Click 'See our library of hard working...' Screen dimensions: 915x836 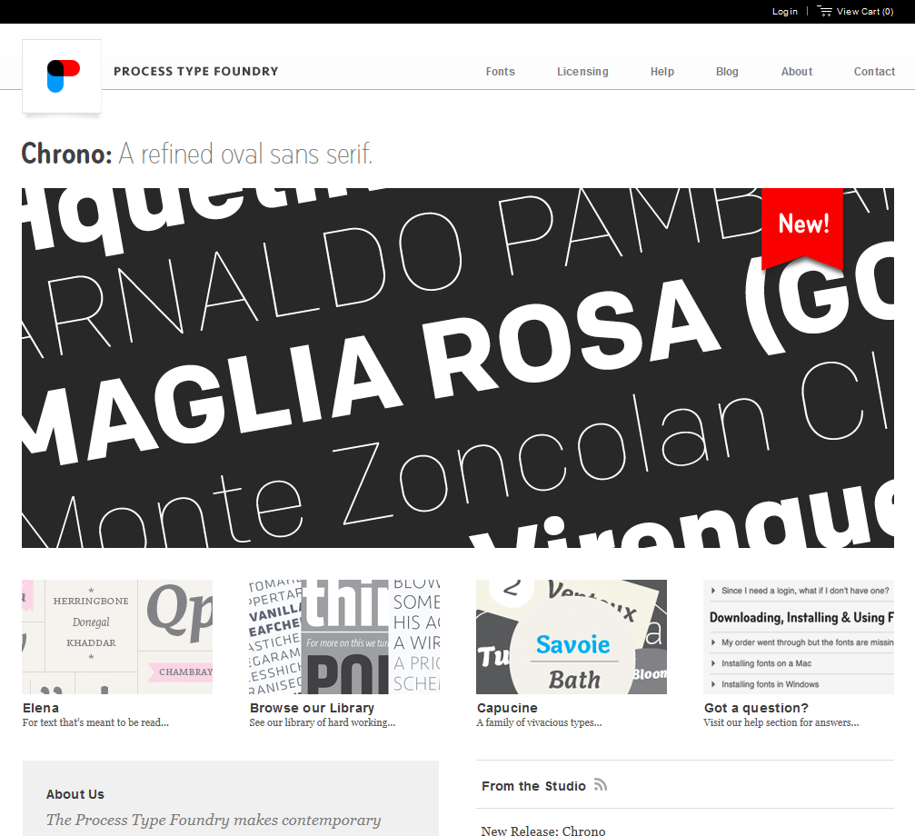pos(323,722)
